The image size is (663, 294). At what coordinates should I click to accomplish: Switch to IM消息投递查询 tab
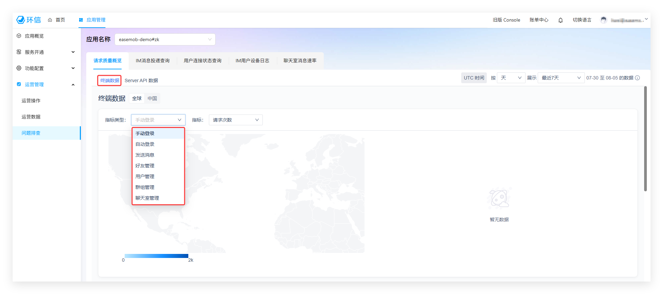coord(153,61)
